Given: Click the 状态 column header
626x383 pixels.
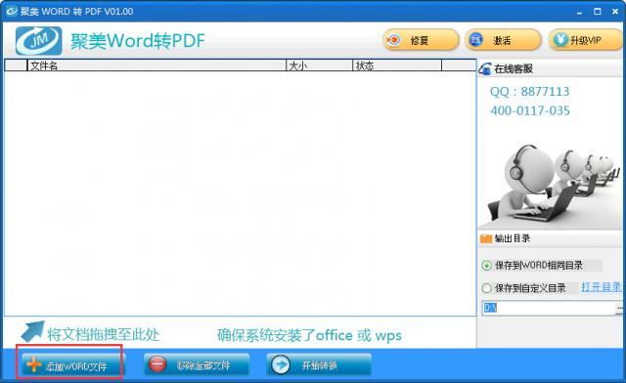Looking at the screenshot, I should pos(397,65).
